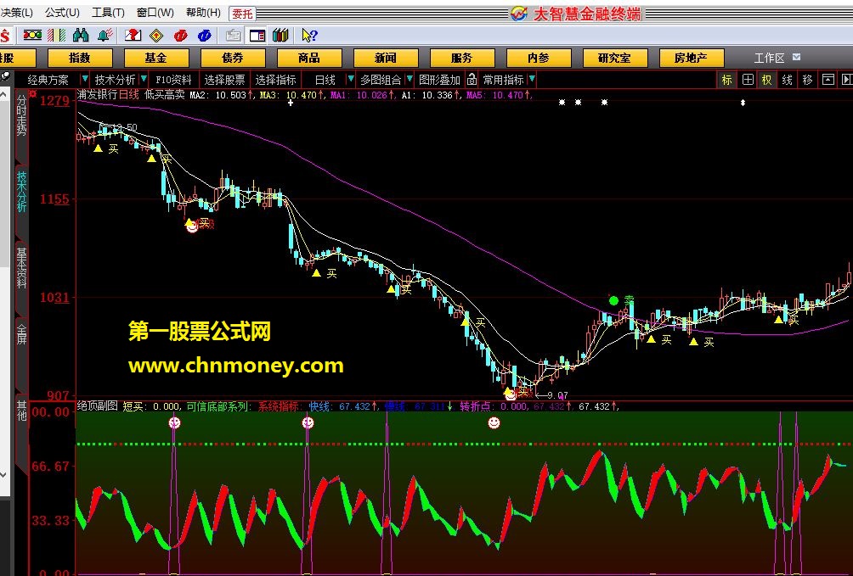Click the 房地产 yellow button
The image size is (853, 576).
pyautogui.click(x=692, y=59)
